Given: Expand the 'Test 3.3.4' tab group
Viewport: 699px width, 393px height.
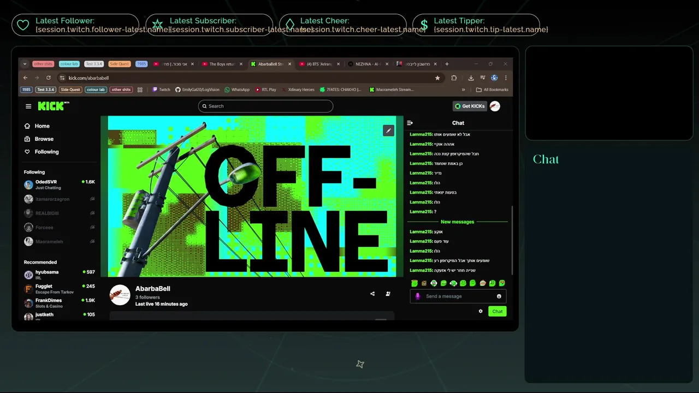Looking at the screenshot, I should (94, 64).
